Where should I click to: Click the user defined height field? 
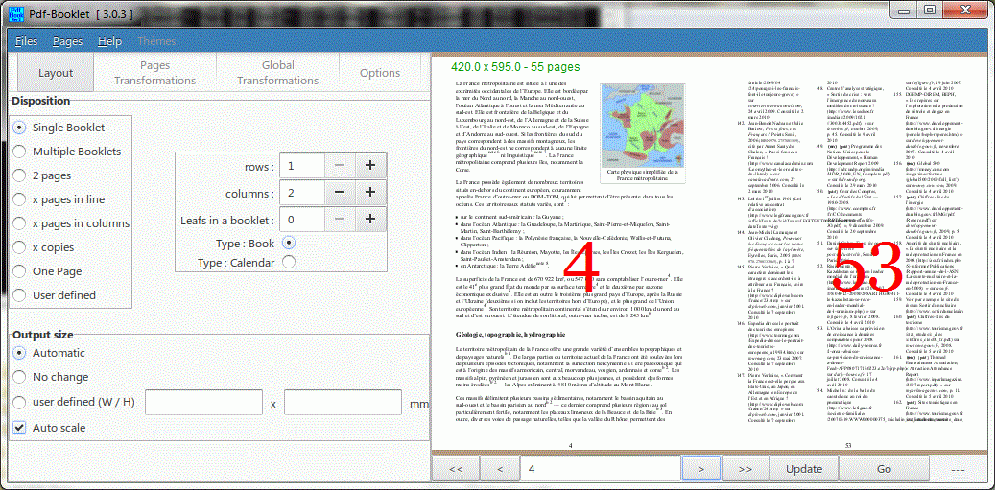coord(343,403)
